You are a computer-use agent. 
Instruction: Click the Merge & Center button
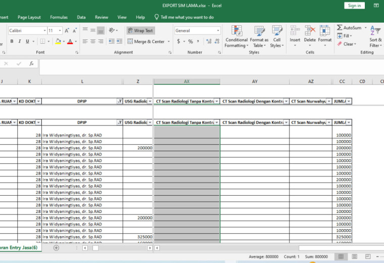[146, 41]
